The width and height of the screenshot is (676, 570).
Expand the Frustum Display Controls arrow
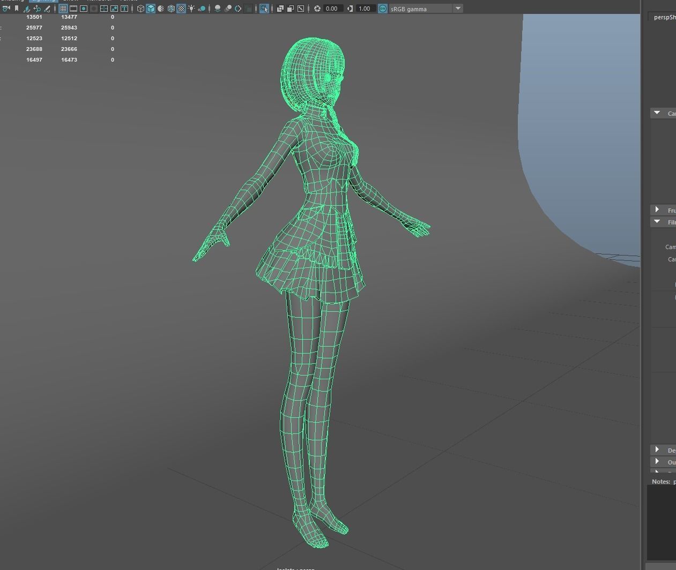(657, 209)
